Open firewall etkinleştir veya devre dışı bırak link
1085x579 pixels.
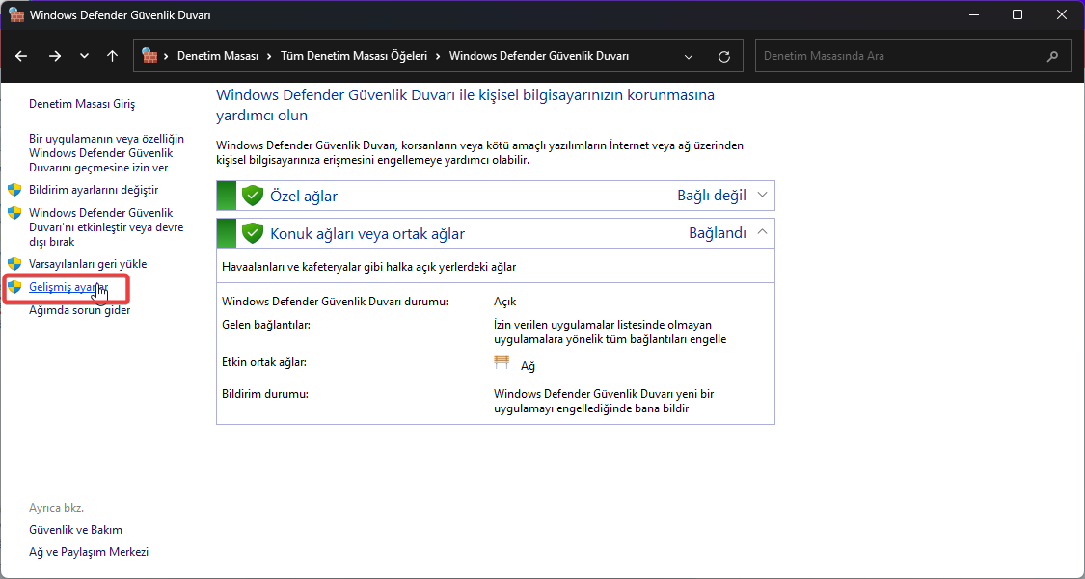[x=106, y=227]
